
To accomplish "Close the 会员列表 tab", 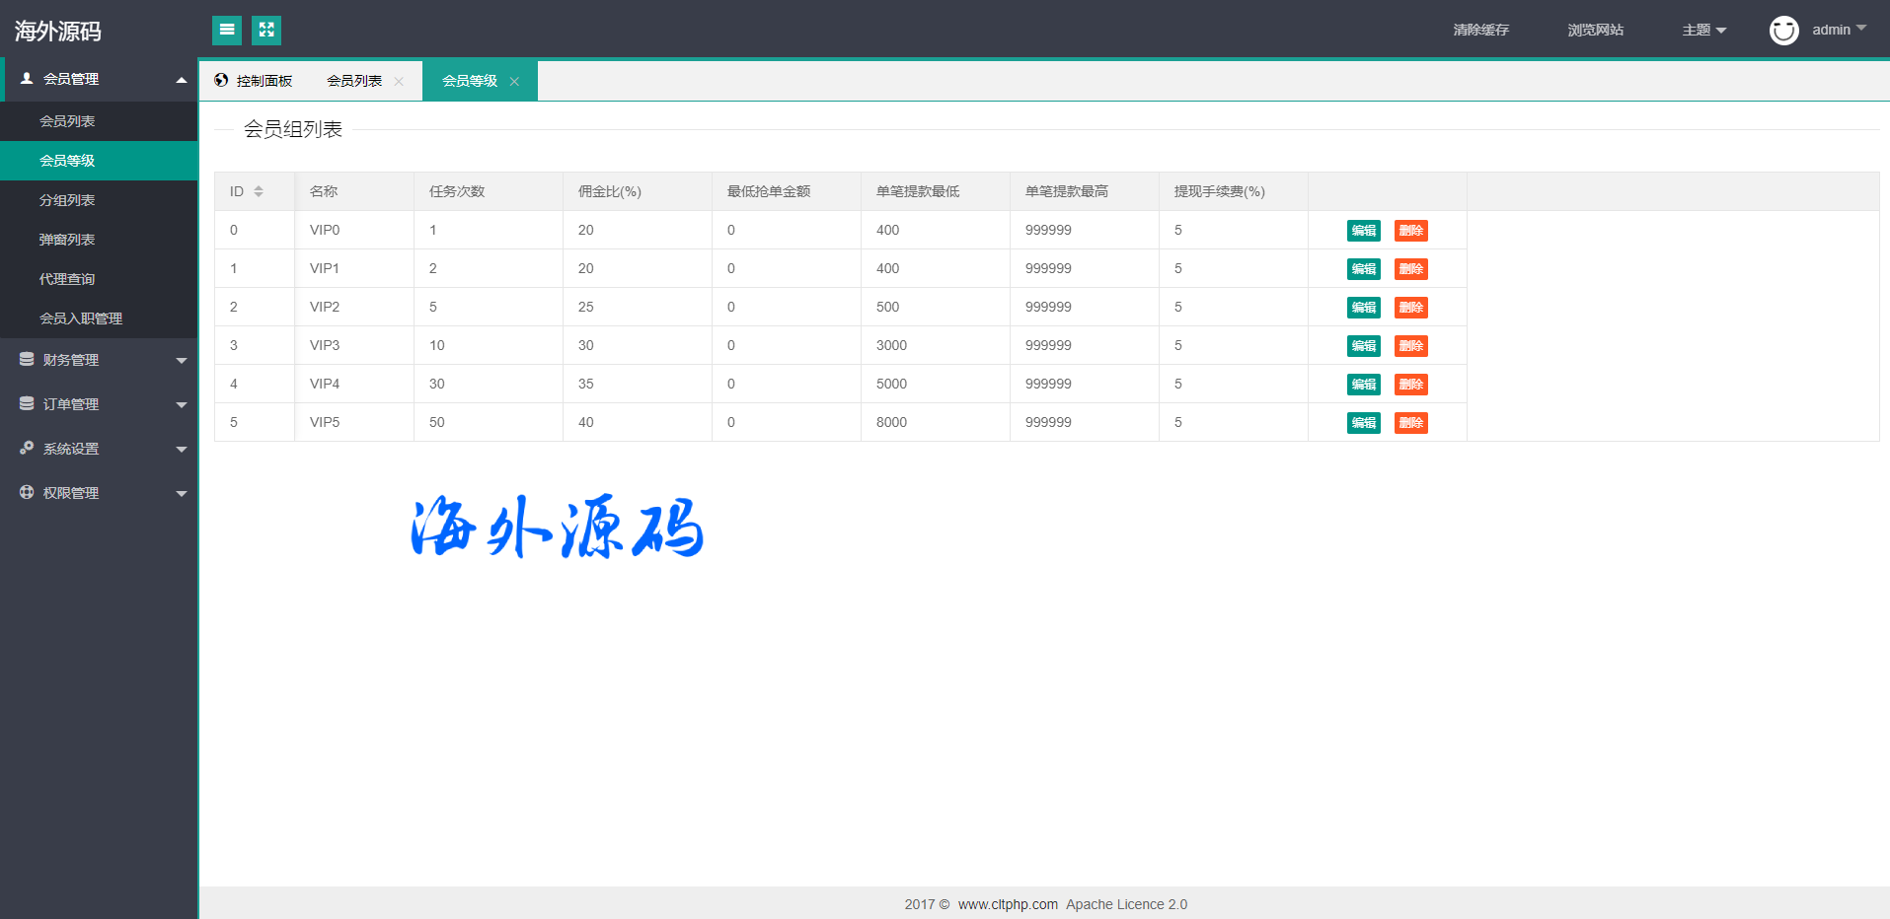I will coord(399,82).
